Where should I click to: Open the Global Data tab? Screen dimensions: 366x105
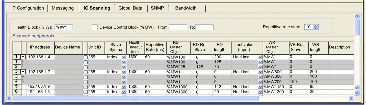pos(130,8)
